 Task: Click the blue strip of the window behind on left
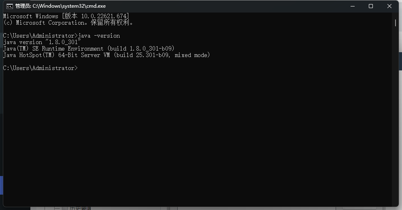(1, 185)
